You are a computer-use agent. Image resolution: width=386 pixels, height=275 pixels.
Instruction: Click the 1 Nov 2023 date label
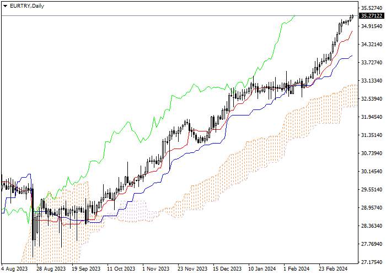156,269
